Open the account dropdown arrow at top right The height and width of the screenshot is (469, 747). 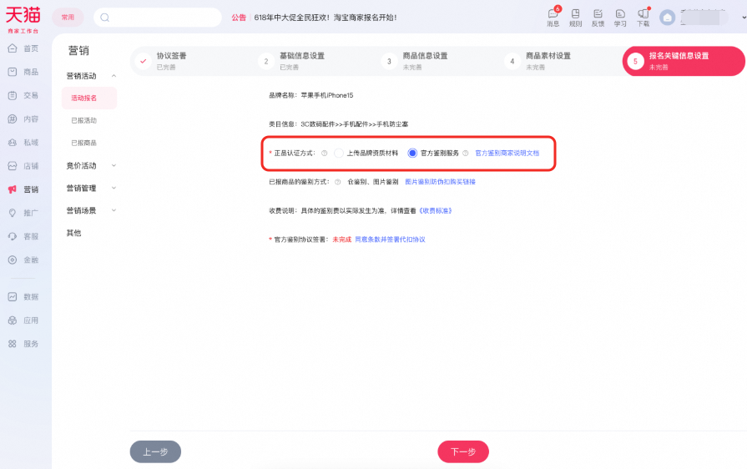(744, 18)
